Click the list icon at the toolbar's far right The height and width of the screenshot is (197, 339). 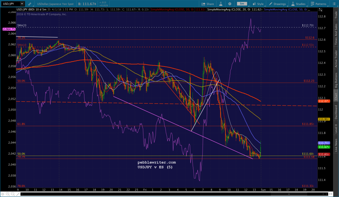click(334, 4)
